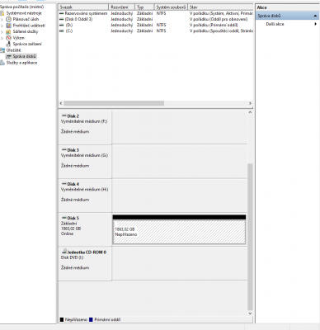Sort by the Typ column header

tap(144, 7)
